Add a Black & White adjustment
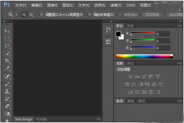Screen dimensions: 184x123 pyautogui.click(x=141, y=84)
